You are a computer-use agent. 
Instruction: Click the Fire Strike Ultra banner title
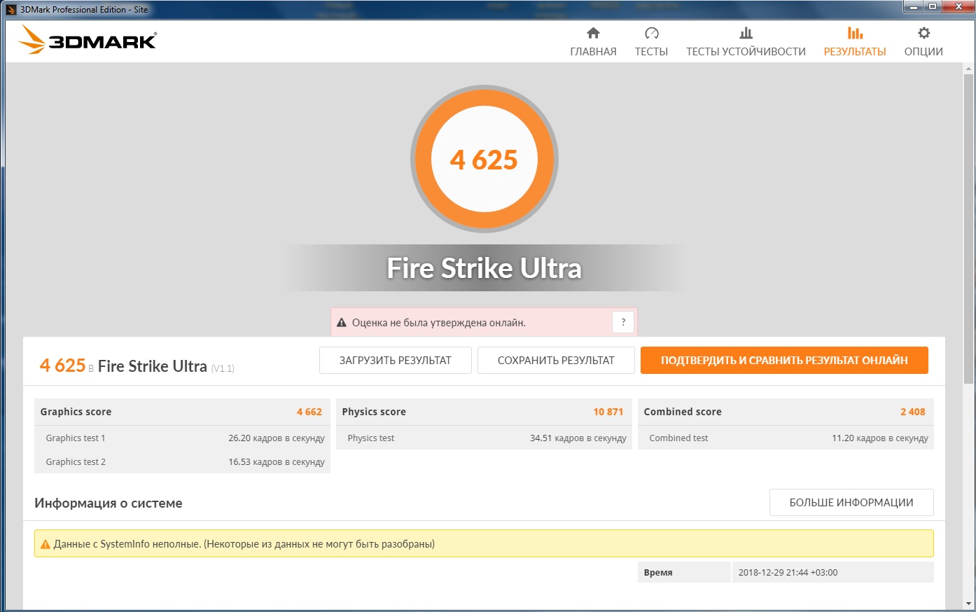click(484, 268)
